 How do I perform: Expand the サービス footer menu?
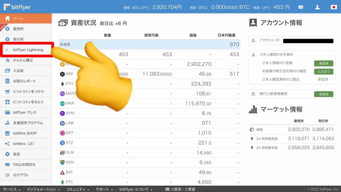point(12,189)
